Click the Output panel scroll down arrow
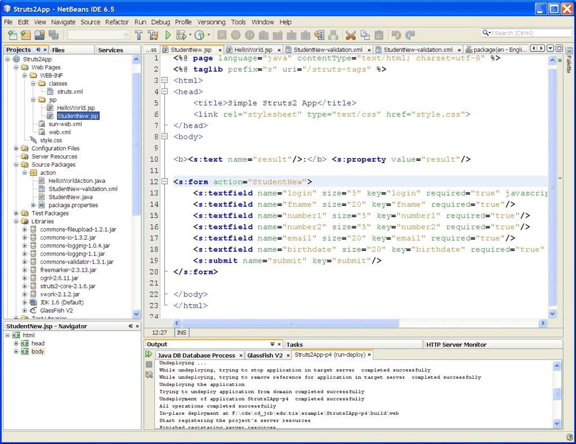 (x=557, y=423)
